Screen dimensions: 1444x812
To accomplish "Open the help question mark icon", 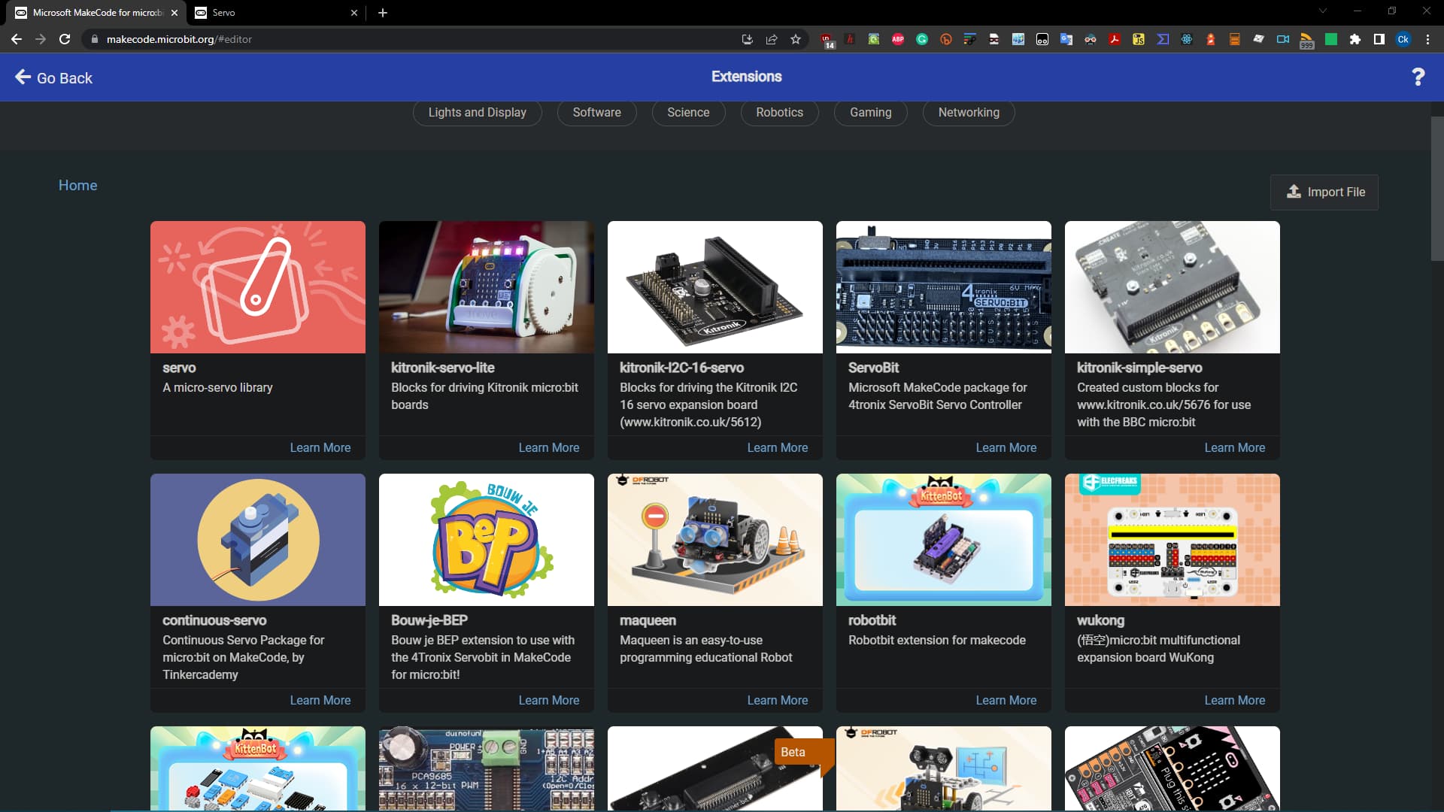I will (x=1418, y=77).
